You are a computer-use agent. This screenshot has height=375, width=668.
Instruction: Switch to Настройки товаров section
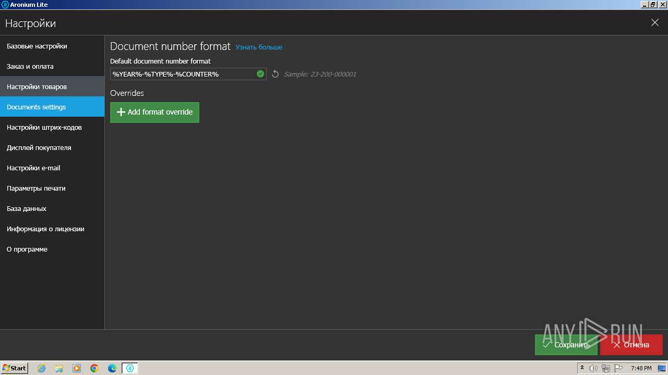coord(52,86)
